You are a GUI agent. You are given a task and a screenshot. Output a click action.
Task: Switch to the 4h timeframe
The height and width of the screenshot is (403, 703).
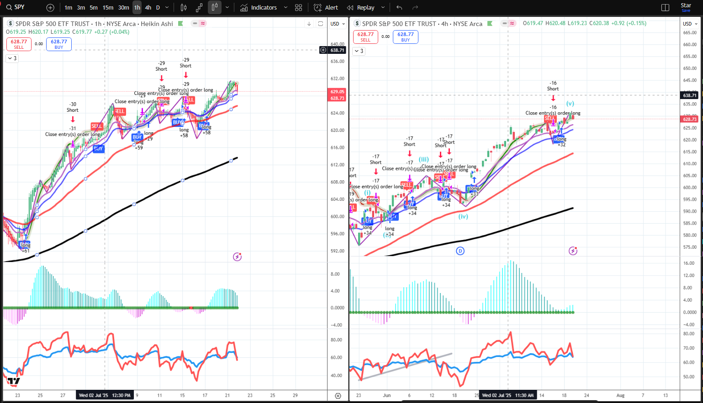148,8
